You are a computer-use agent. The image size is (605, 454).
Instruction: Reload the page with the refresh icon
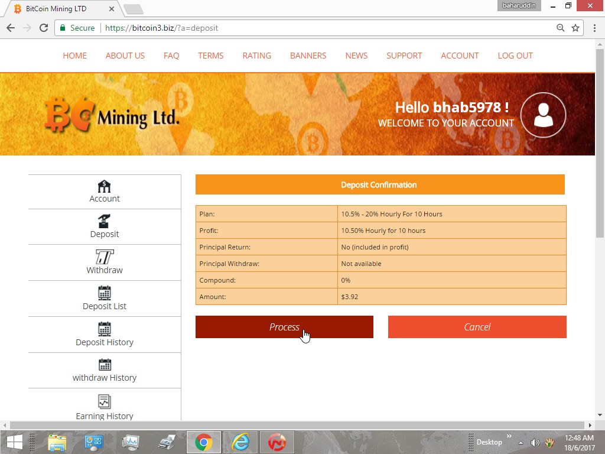point(44,28)
